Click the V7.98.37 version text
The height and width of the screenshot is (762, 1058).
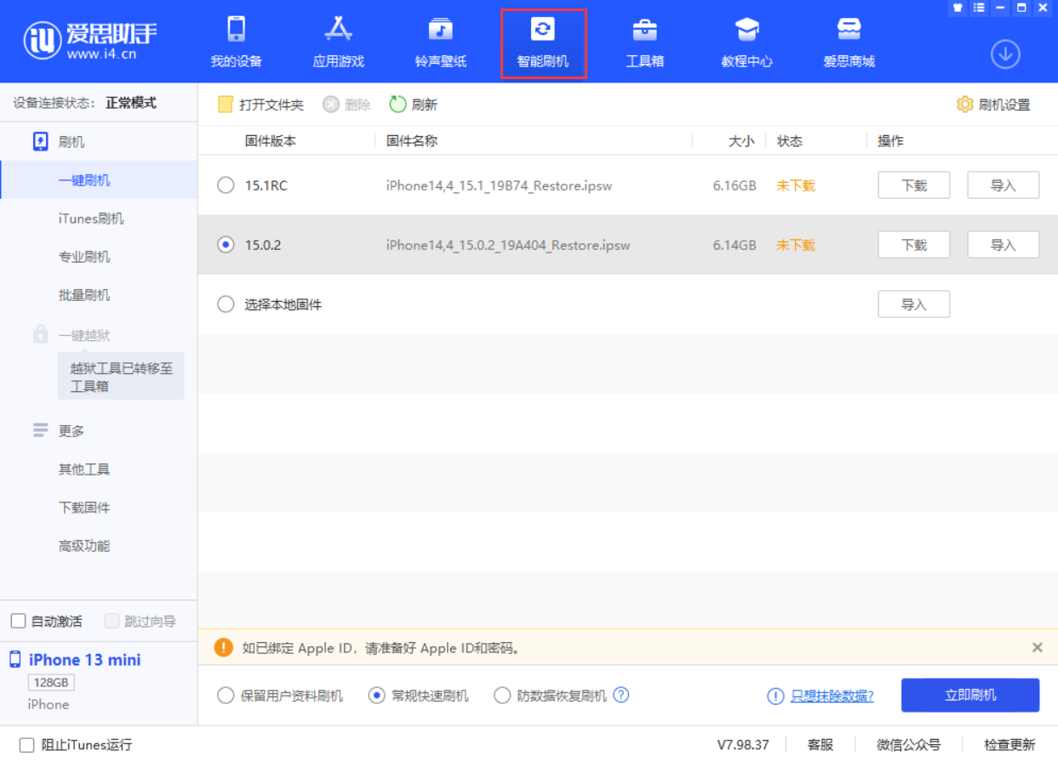pos(743,745)
